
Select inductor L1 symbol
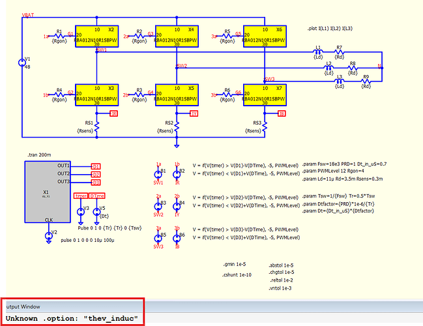pos(318,52)
